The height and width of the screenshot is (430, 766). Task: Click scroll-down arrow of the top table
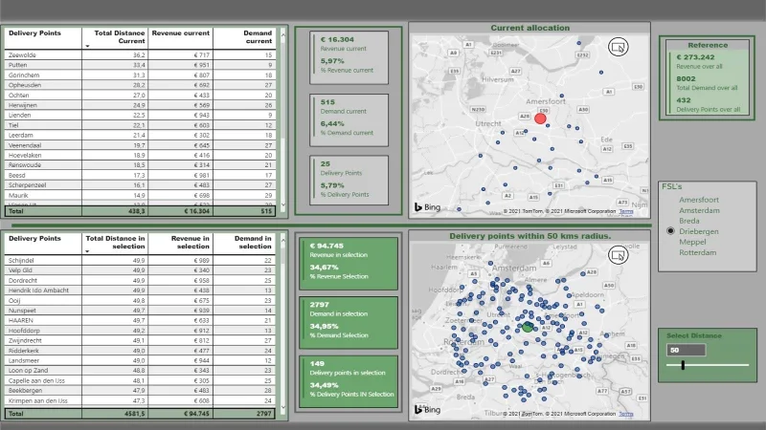coord(282,205)
